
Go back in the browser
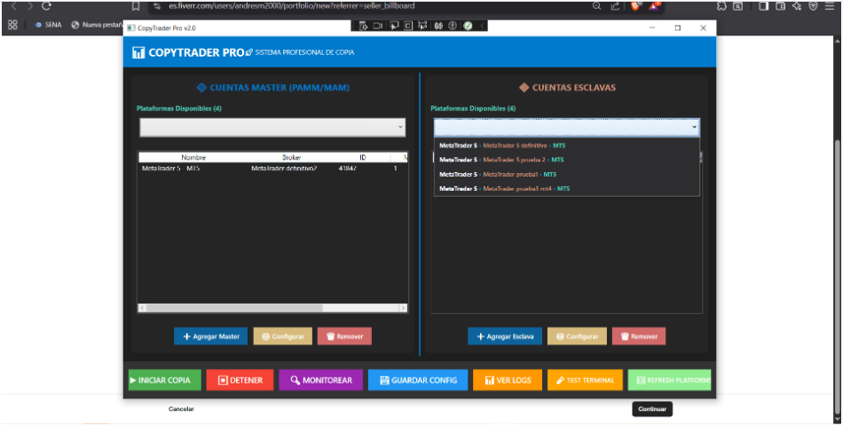pos(14,6)
